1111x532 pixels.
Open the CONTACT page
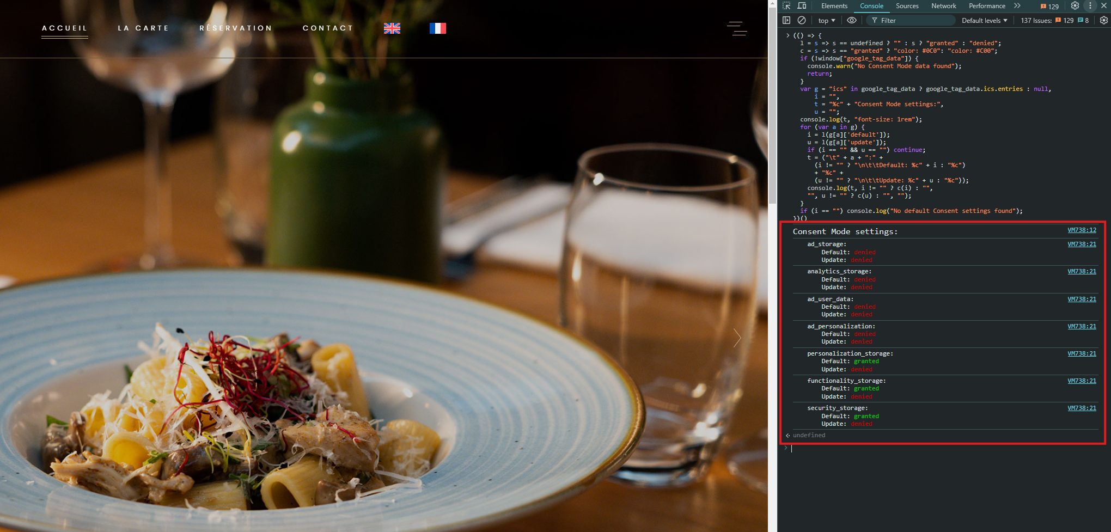pyautogui.click(x=328, y=28)
